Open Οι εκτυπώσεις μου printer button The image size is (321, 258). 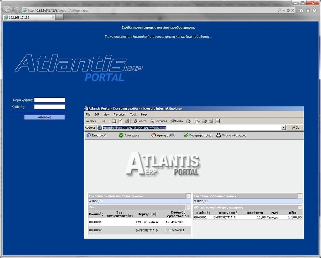(x=231, y=135)
